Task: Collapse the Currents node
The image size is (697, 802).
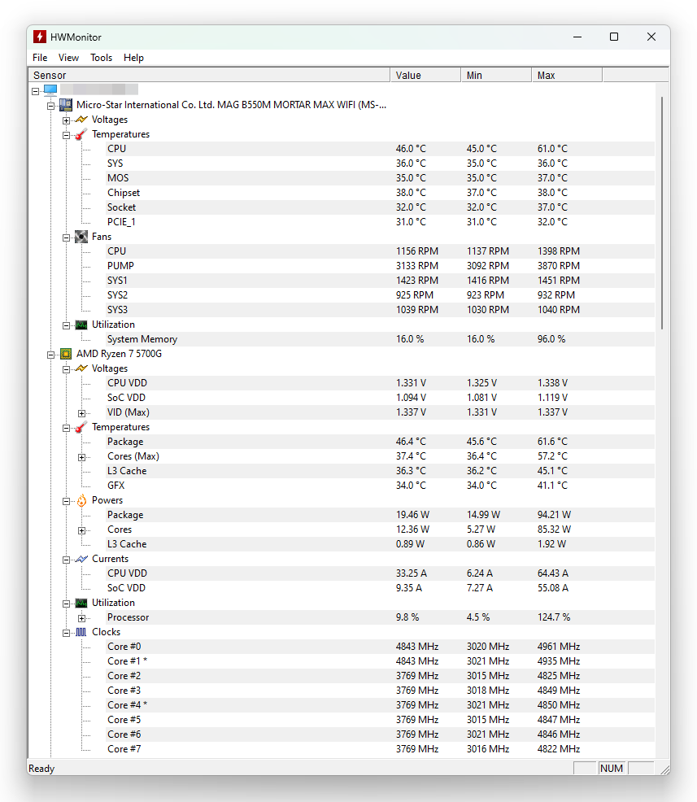Action: point(67,560)
